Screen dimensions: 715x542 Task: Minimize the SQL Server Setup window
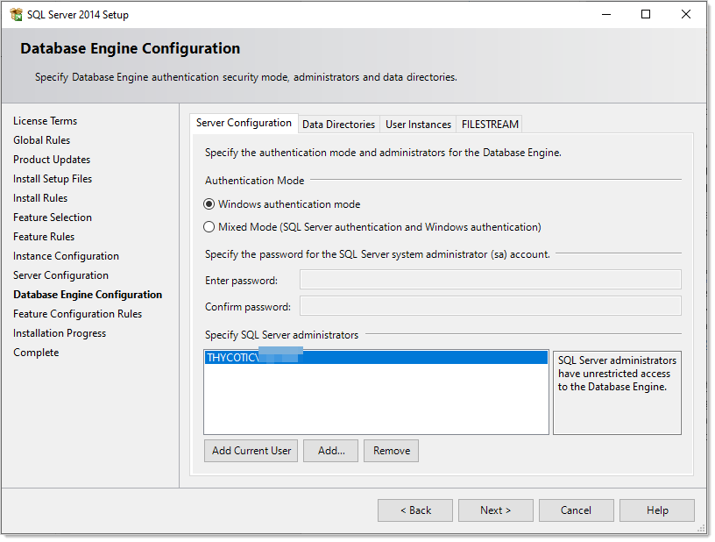(x=605, y=15)
